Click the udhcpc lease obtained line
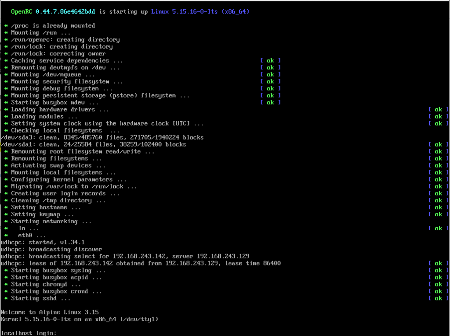The height and width of the screenshot is (336, 450). pyautogui.click(x=141, y=263)
